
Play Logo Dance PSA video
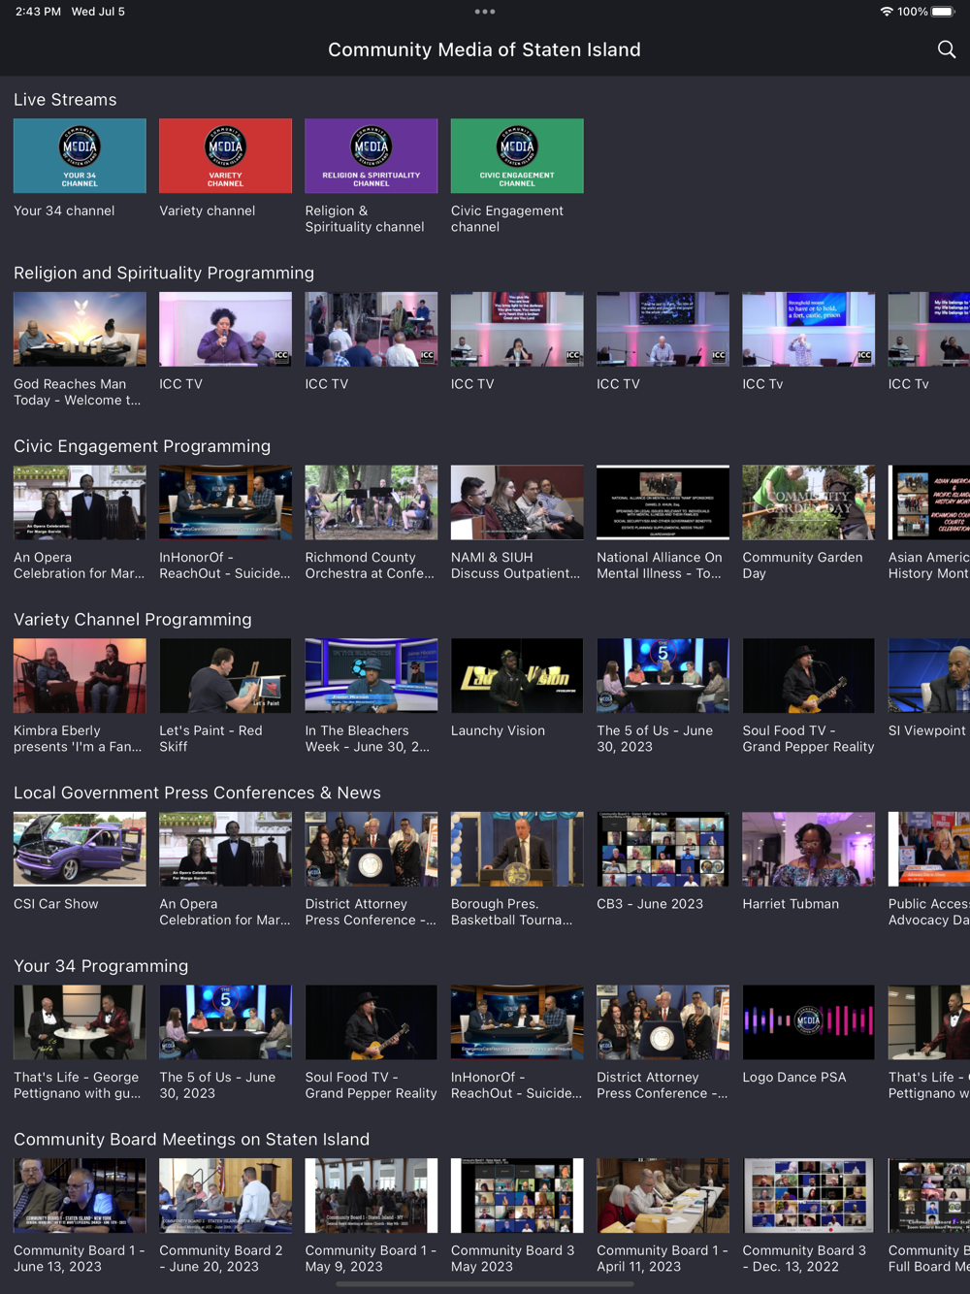point(809,1022)
